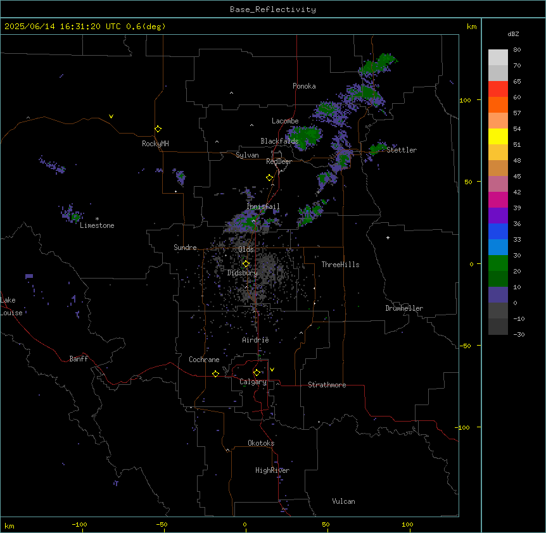Click the Ponoka city label
Image resolution: width=546 pixels, height=533 pixels.
[304, 86]
